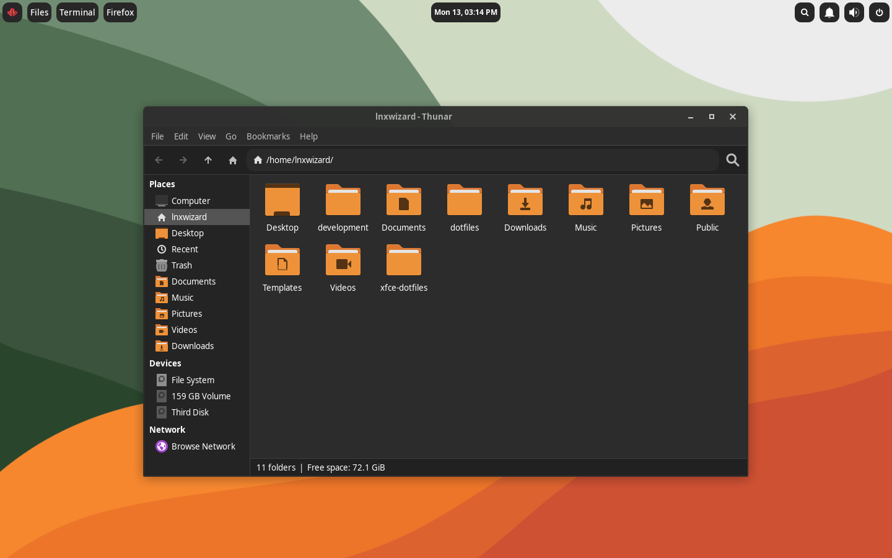Click the back navigation arrow
The height and width of the screenshot is (558, 892).
coord(159,160)
